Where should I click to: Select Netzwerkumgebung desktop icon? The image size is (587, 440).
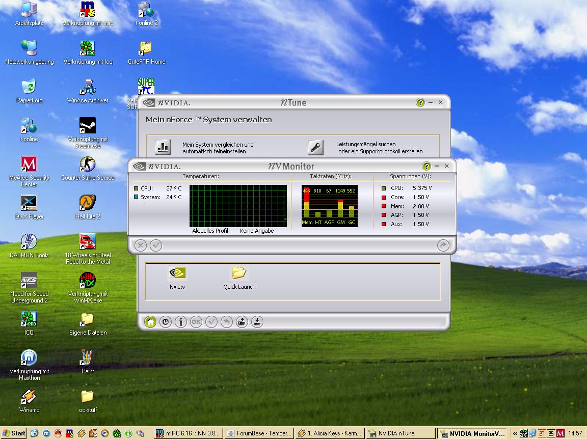point(29,52)
